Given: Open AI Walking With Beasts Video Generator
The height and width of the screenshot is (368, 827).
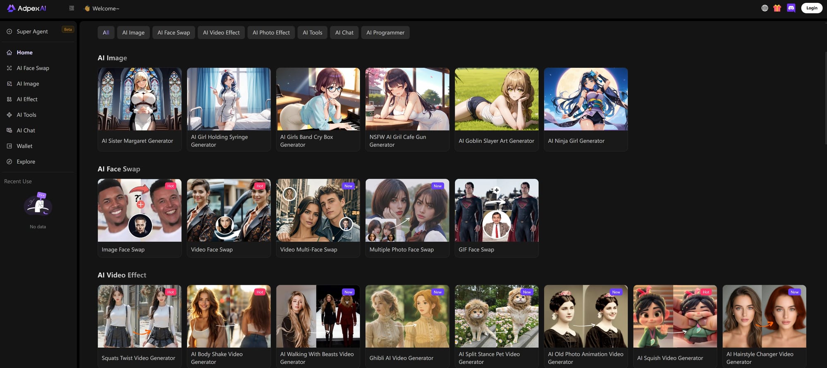Looking at the screenshot, I should tap(318, 326).
